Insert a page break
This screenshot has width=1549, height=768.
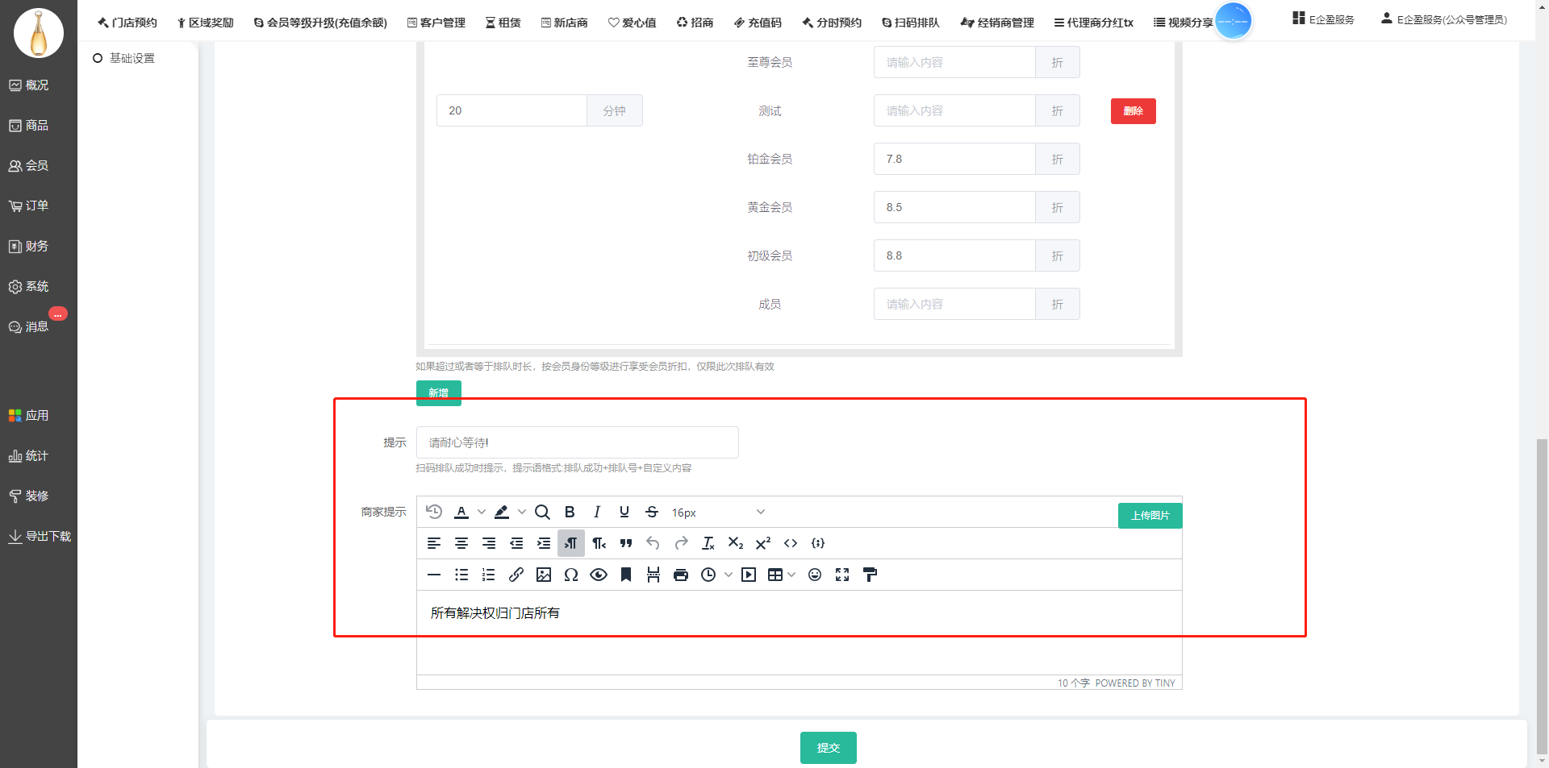tap(653, 575)
